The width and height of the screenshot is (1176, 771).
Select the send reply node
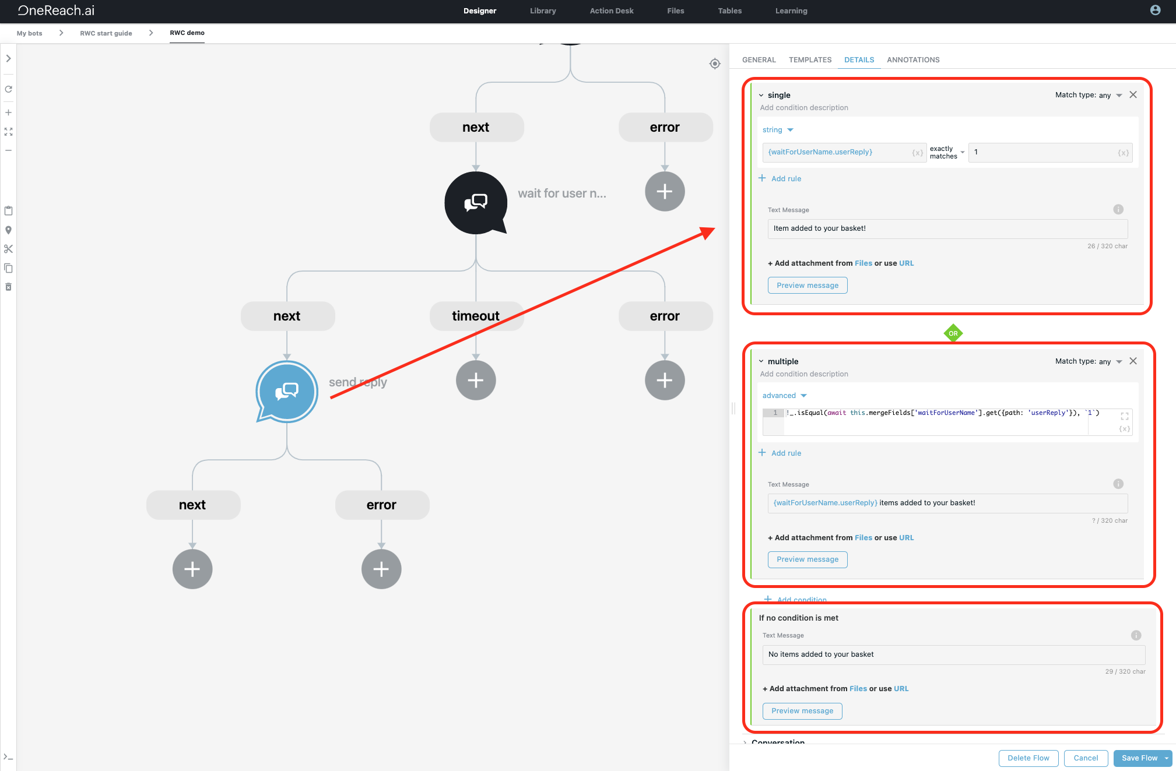click(x=287, y=391)
